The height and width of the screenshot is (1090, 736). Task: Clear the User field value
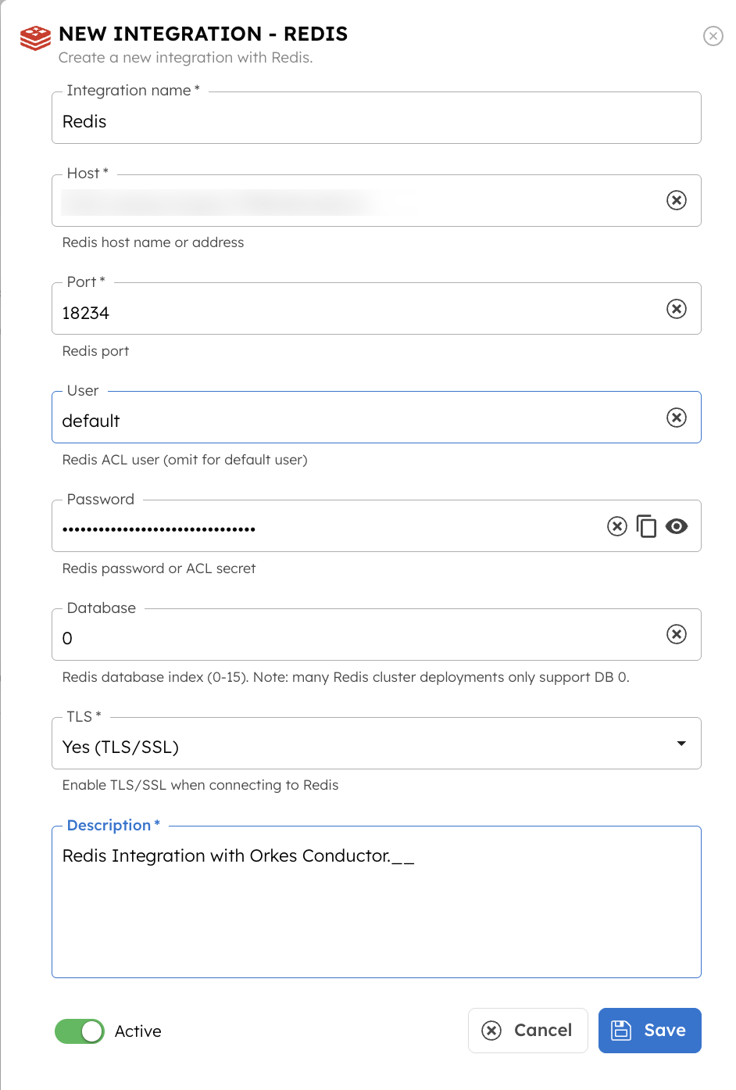[x=677, y=418]
